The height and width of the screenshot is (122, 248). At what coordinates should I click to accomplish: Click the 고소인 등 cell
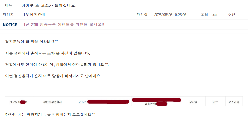(x=234, y=102)
